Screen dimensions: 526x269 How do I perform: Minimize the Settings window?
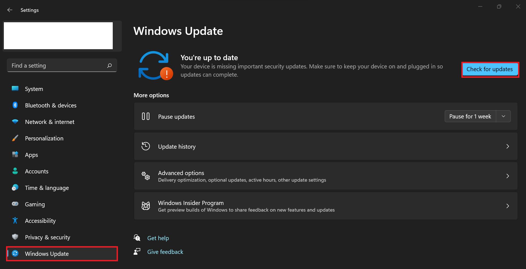click(480, 6)
